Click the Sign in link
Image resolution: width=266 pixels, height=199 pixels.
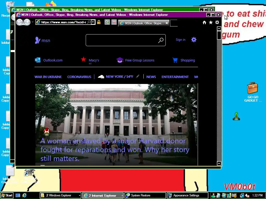[181, 40]
